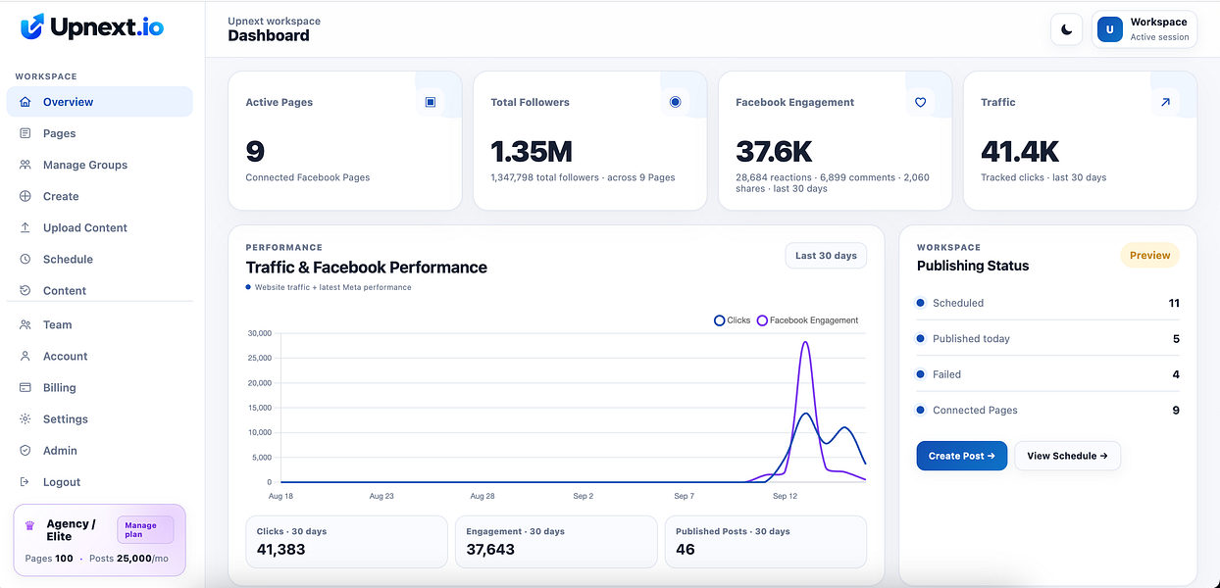Open the Workspace account avatar
The image size is (1220, 588).
(1109, 29)
